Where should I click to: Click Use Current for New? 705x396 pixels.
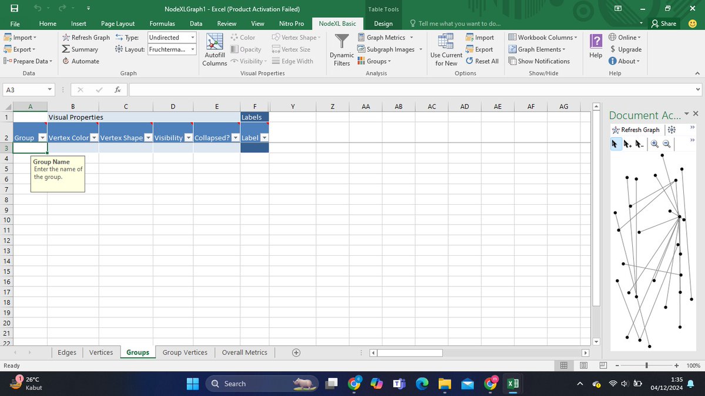(x=446, y=50)
